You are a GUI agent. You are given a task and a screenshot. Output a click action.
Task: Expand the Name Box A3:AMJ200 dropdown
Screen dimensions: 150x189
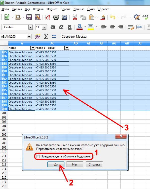pyautogui.click(x=29, y=37)
